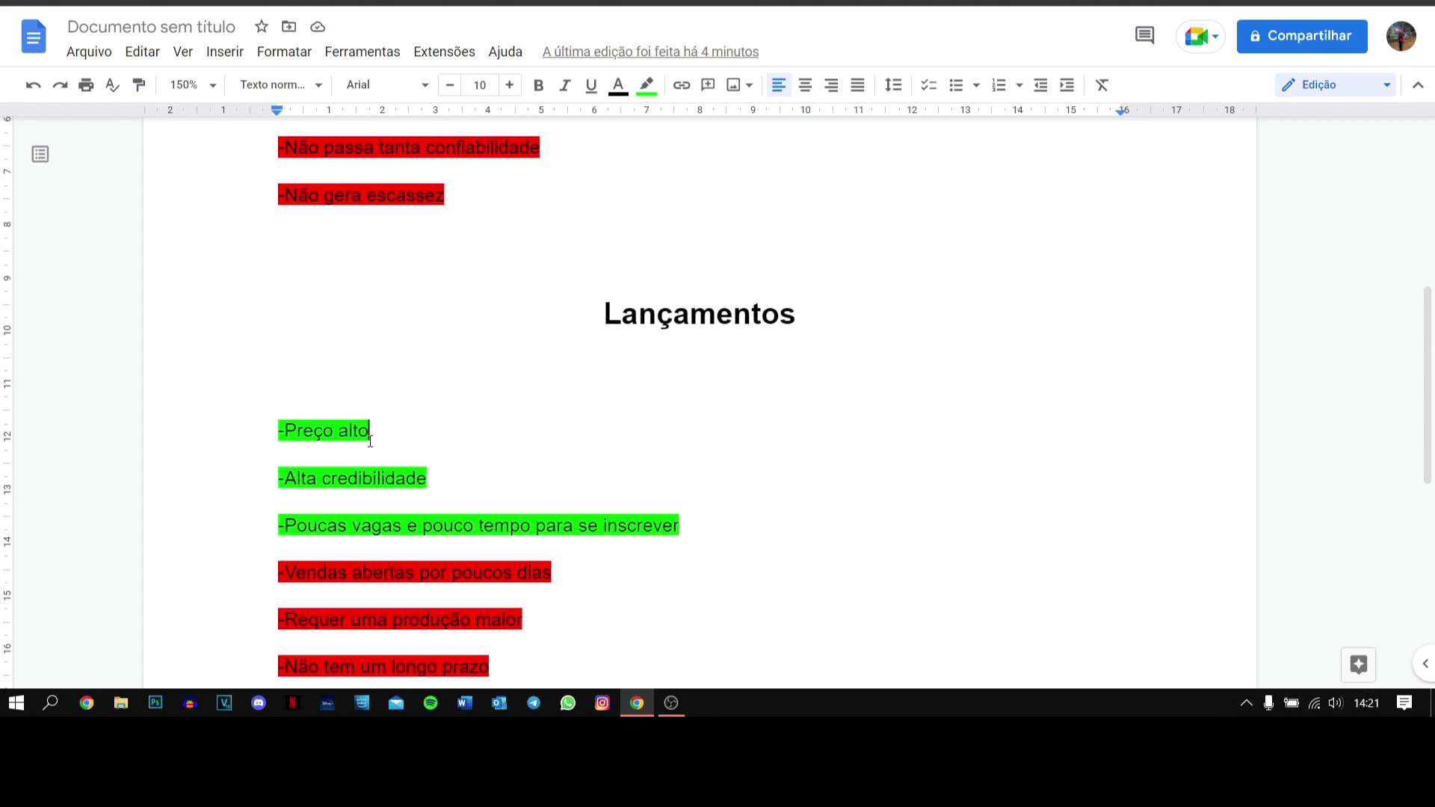
Task: Toggle underline formatting
Action: tap(591, 85)
